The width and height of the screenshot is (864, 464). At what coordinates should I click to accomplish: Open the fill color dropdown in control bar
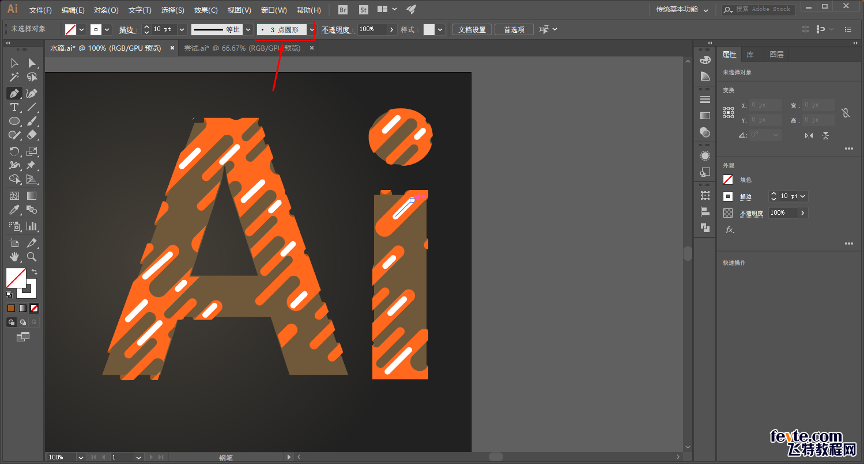point(82,29)
